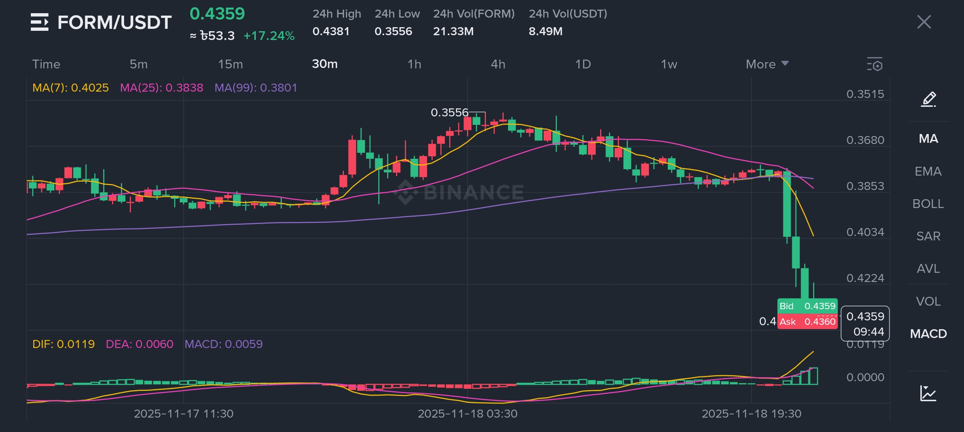Select the pencil drawing tool
The height and width of the screenshot is (432, 964).
(x=928, y=99)
